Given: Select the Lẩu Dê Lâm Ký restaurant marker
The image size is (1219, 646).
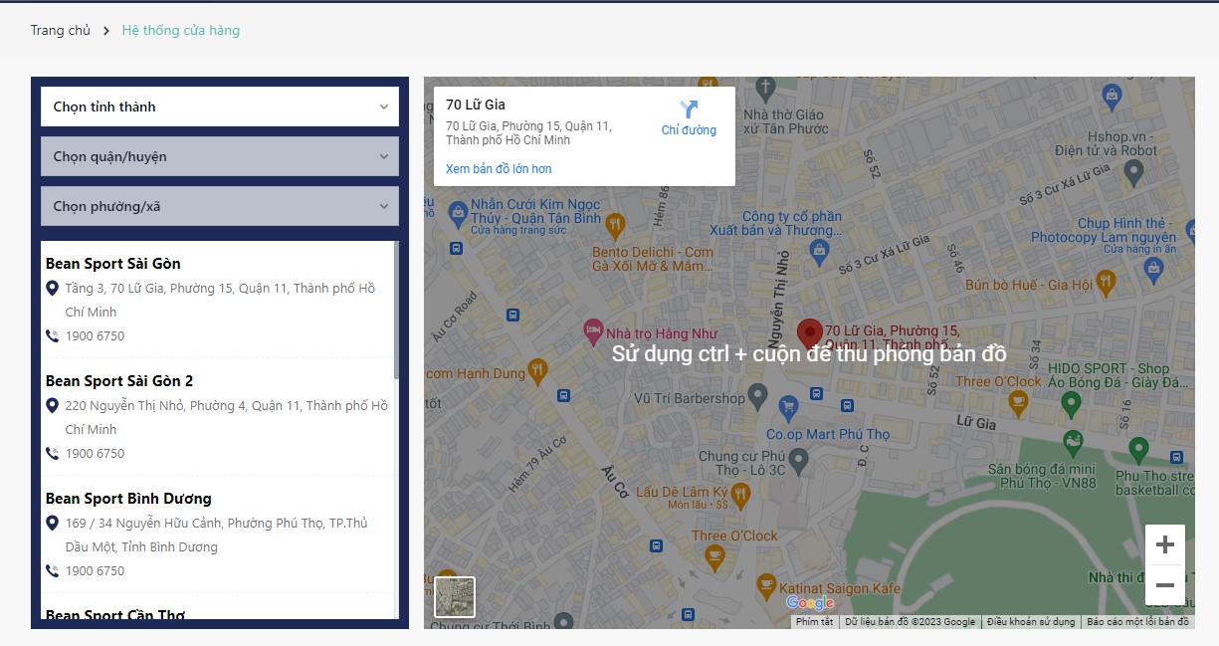Looking at the screenshot, I should tap(742, 494).
